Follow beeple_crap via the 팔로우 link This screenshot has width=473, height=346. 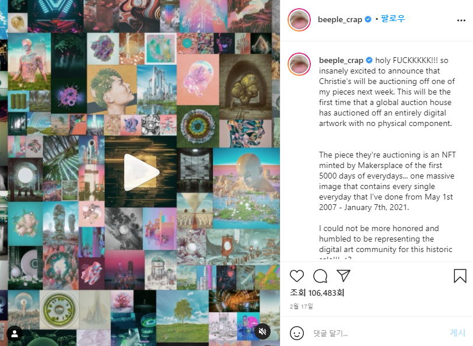393,19
